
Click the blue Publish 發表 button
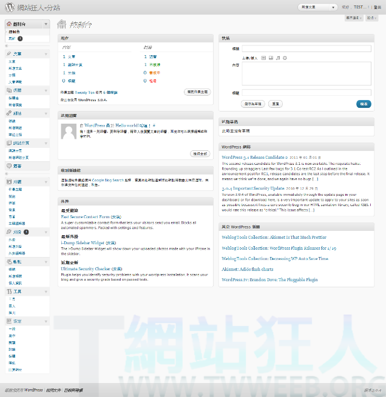click(364, 104)
